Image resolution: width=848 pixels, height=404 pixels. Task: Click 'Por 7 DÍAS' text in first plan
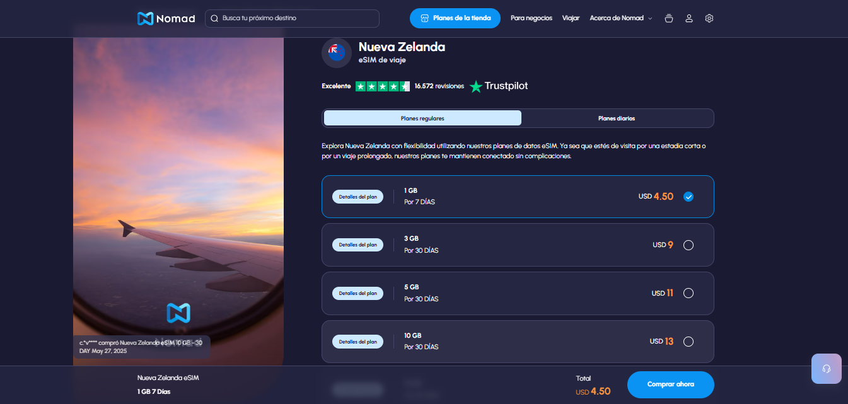pyautogui.click(x=419, y=202)
